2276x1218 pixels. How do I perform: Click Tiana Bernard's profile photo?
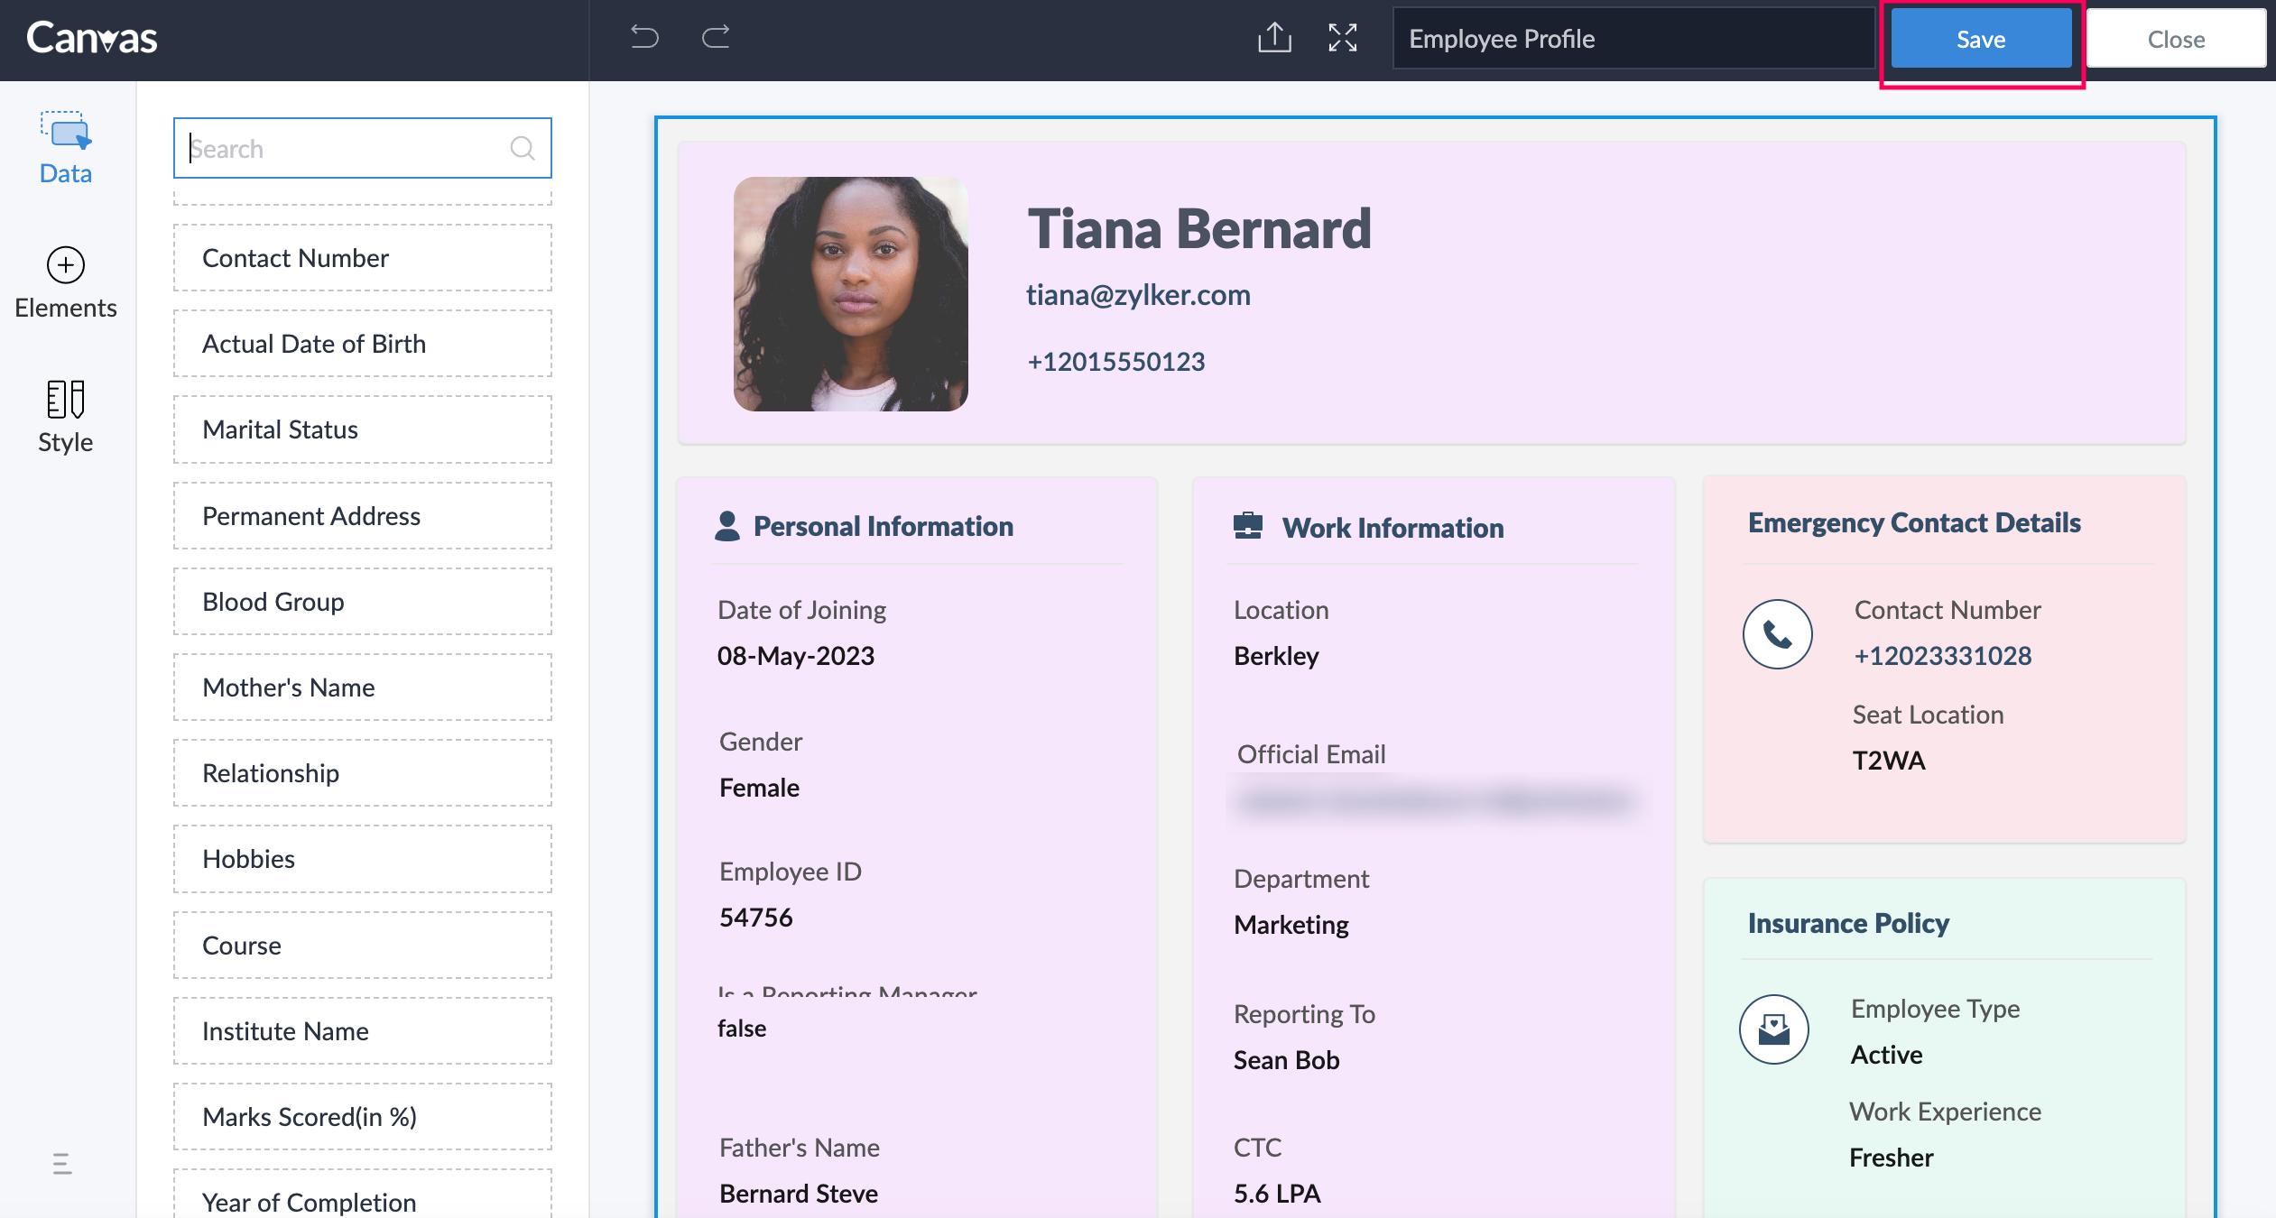point(850,294)
